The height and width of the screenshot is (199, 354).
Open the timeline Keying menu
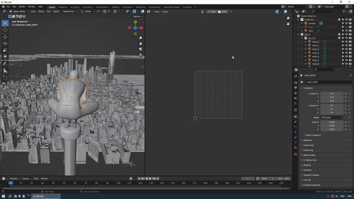coord(27,179)
